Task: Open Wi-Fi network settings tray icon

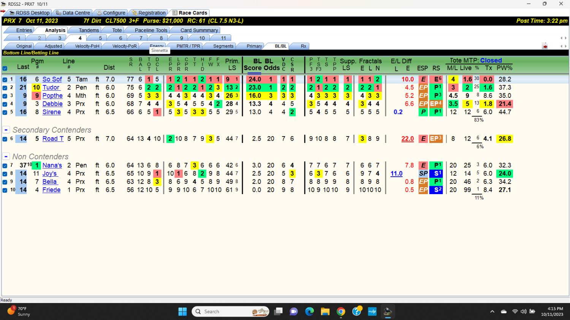Action: pos(515,312)
